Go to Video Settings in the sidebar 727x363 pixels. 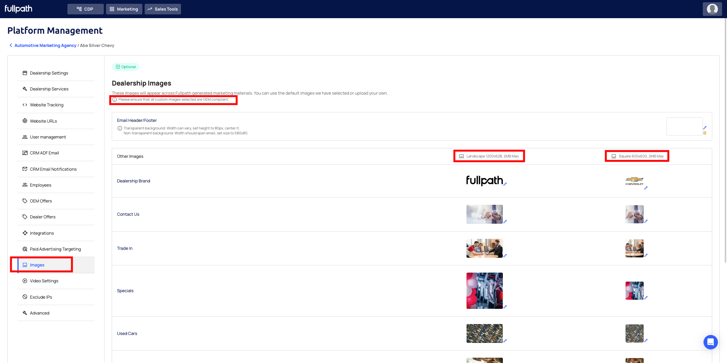coord(44,281)
